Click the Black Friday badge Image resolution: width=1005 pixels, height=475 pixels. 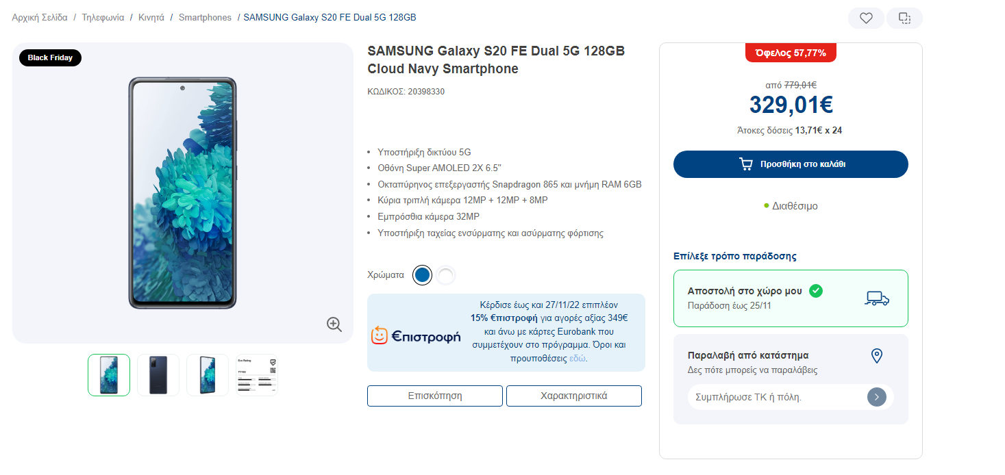coord(50,57)
